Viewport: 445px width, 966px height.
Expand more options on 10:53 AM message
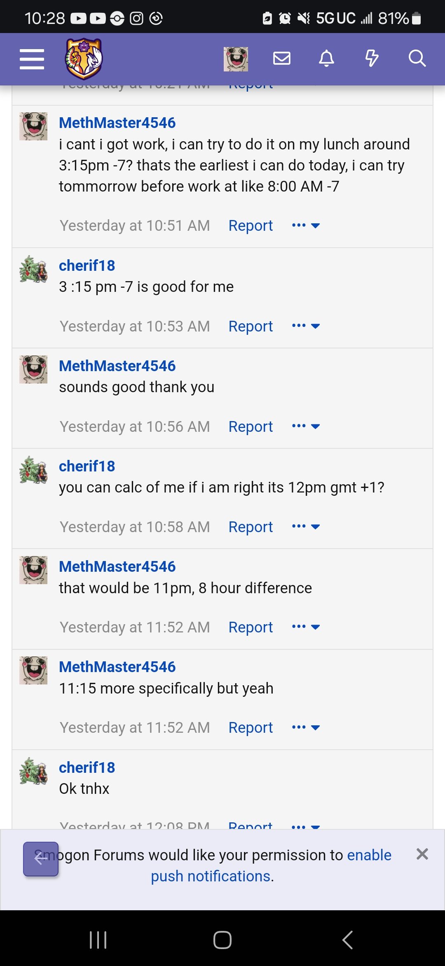[306, 326]
